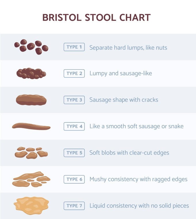The height and width of the screenshot is (219, 196).
Task: Click the Type 7 liquid stool illustration
Action: 31,206
